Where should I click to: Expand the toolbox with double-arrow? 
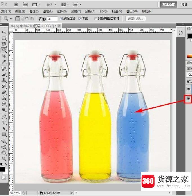pyautogui.click(x=1, y=25)
